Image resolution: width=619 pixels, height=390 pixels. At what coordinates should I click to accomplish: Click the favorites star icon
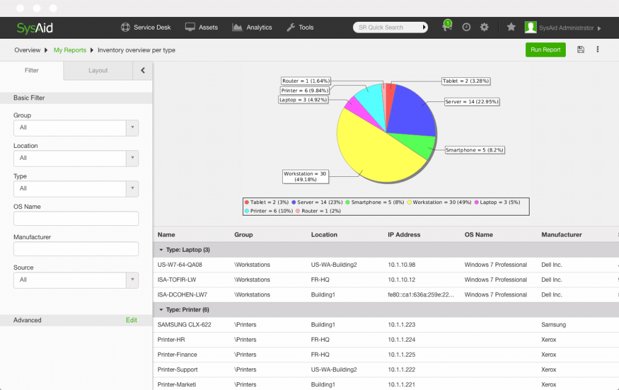pos(511,27)
